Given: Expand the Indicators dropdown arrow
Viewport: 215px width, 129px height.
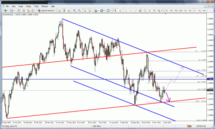Looking at the screenshot, I should pyautogui.click(x=98, y=11).
